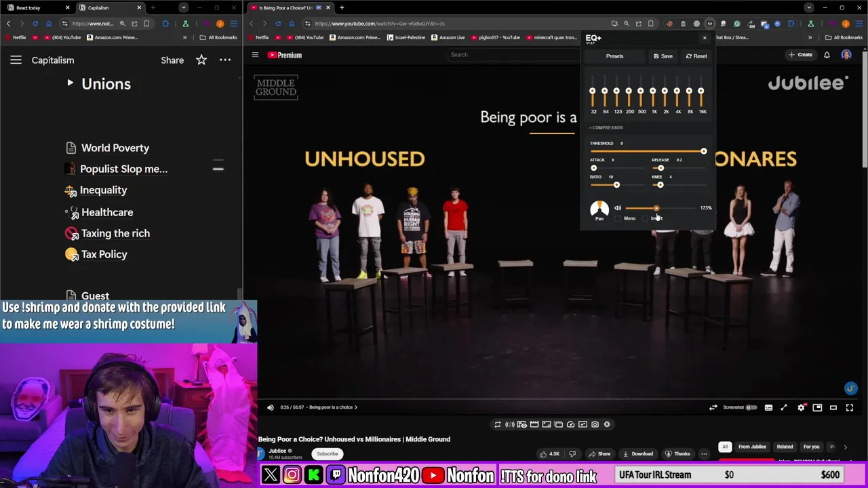Take screenshot via enhancer camera icon
868x488 pixels.
[595, 424]
